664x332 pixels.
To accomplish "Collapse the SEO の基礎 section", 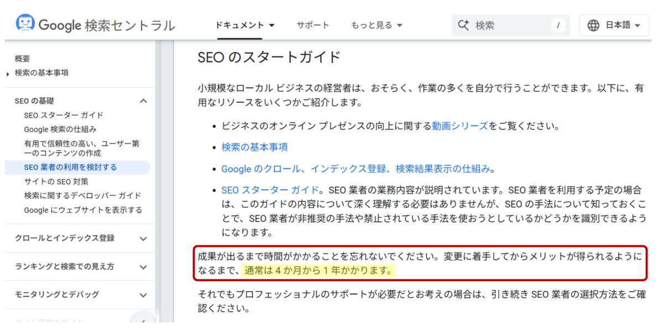I will (143, 101).
